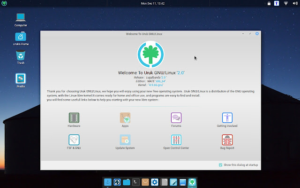300x188 pixels.
Task: Open the FSF & GNU icon
Action: tap(74, 140)
